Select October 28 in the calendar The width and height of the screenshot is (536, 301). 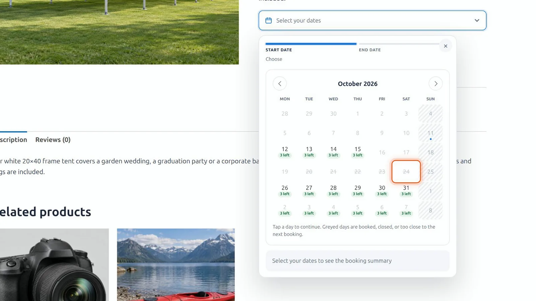coord(333,191)
